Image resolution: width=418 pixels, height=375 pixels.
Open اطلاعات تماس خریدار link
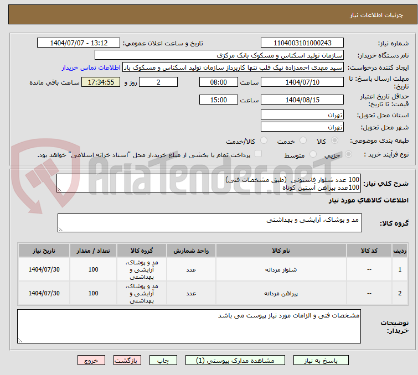91,67
